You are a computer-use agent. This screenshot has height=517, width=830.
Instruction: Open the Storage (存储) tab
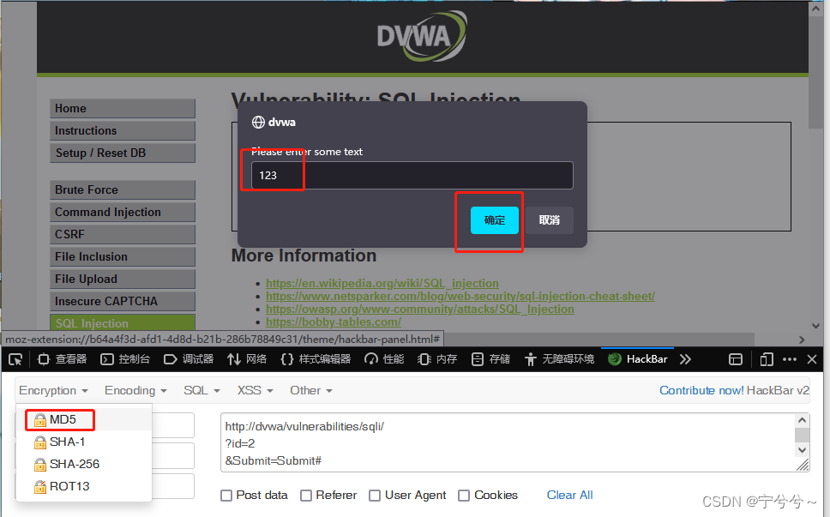coord(490,359)
